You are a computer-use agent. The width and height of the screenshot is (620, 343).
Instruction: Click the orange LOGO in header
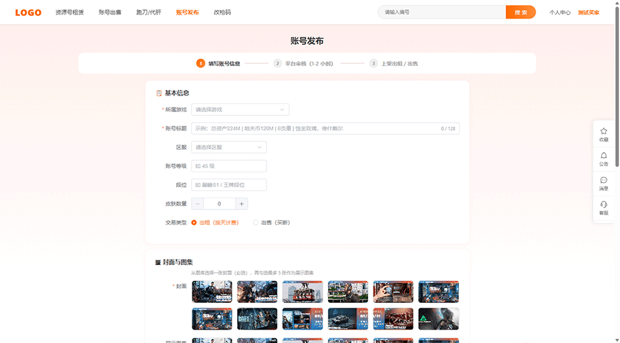[x=28, y=13]
